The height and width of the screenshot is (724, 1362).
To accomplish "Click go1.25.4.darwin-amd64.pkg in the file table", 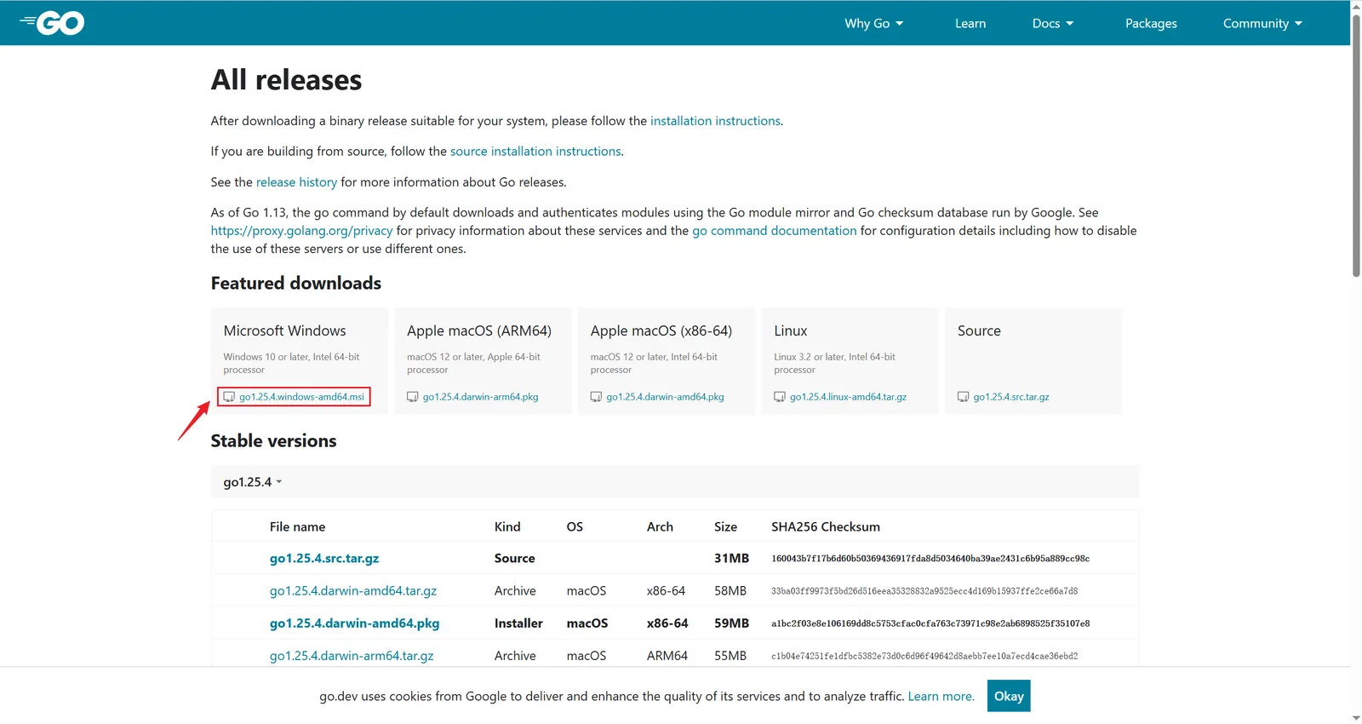I will [x=355, y=623].
